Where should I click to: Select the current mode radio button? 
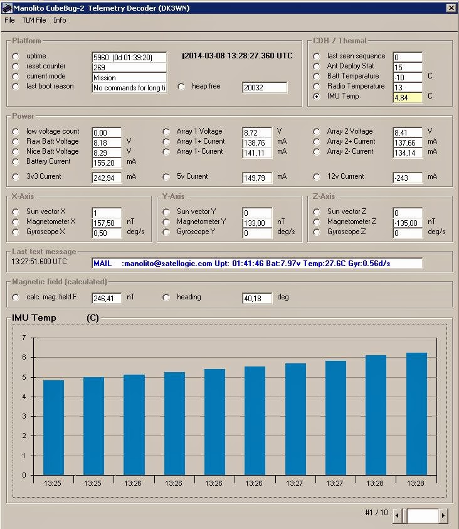tap(16, 77)
